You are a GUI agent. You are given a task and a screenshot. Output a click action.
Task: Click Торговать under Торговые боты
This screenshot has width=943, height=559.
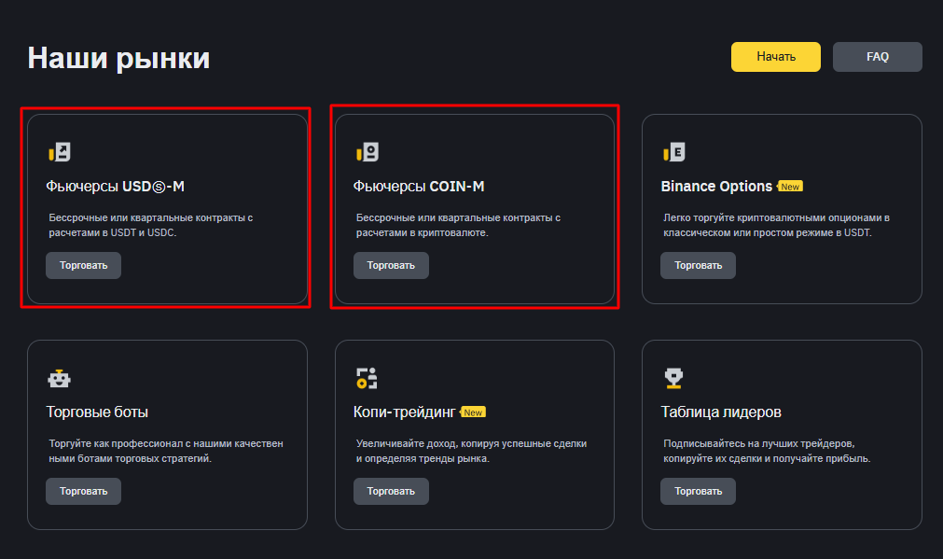pos(84,491)
